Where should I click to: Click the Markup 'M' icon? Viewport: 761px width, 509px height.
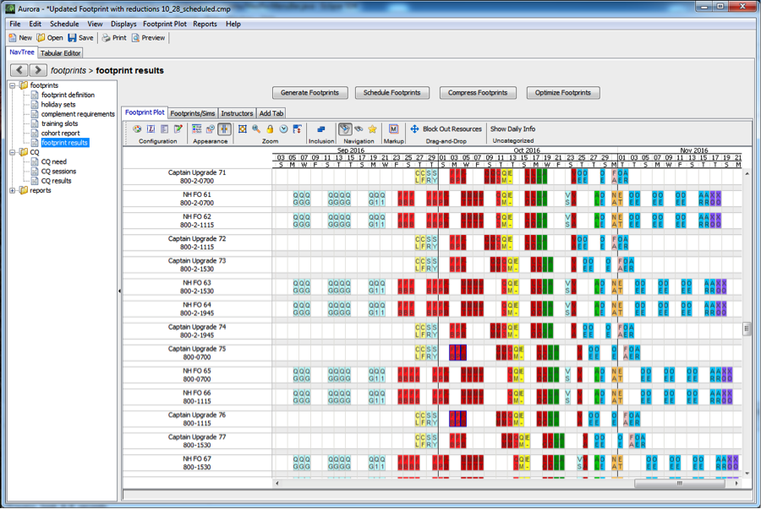pos(392,129)
